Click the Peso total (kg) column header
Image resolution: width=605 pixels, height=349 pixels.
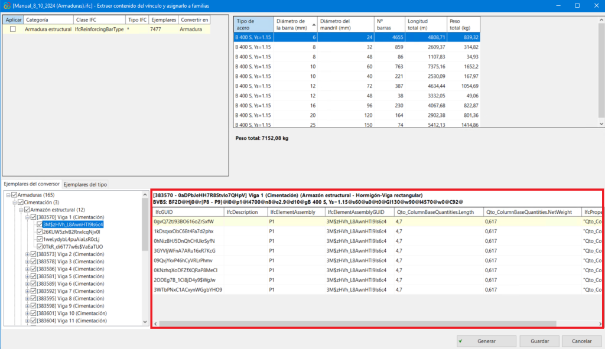(463, 24)
